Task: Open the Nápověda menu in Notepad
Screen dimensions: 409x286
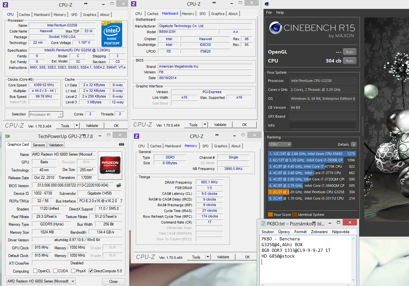Action: point(341,232)
